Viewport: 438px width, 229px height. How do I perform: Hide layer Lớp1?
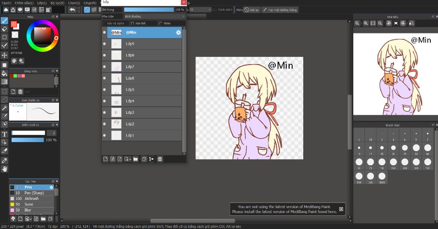point(104,135)
